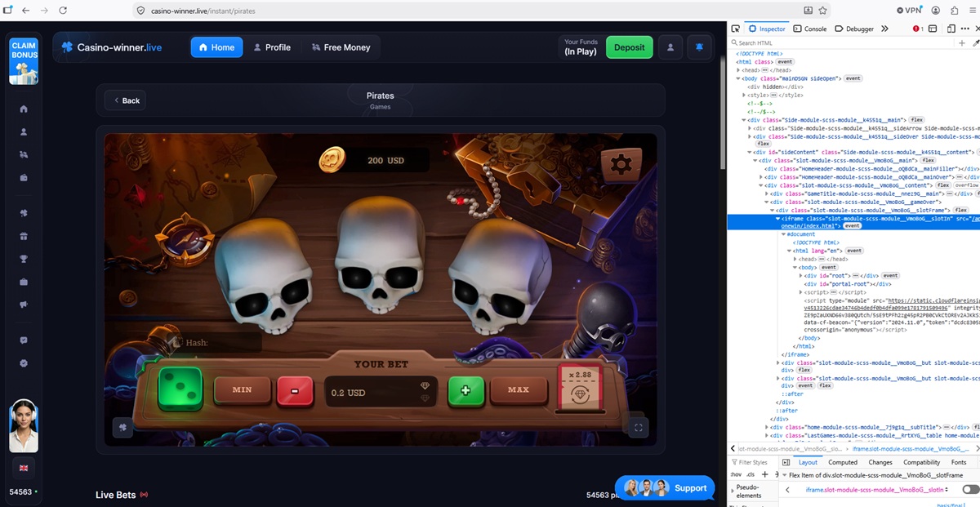Collapse the sideContent div node
This screenshot has height=507, width=980.
(x=750, y=152)
